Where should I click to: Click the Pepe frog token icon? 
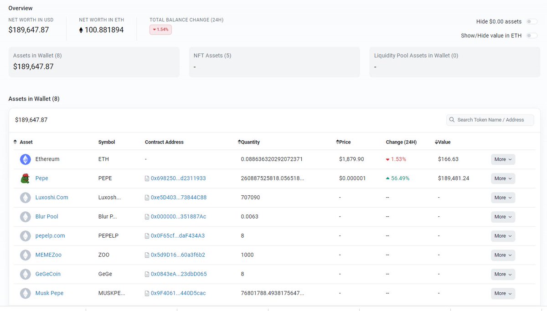point(25,178)
